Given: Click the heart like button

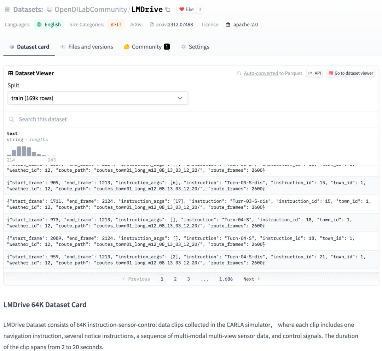Looking at the screenshot, I should (187, 10).
